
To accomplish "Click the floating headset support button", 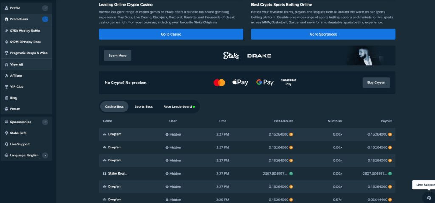I will (x=429, y=198).
